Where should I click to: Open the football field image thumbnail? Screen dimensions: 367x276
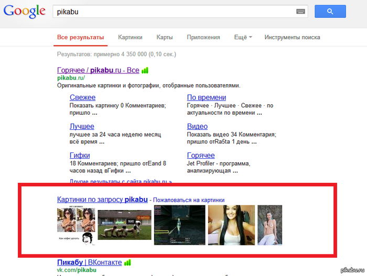coord(125,224)
